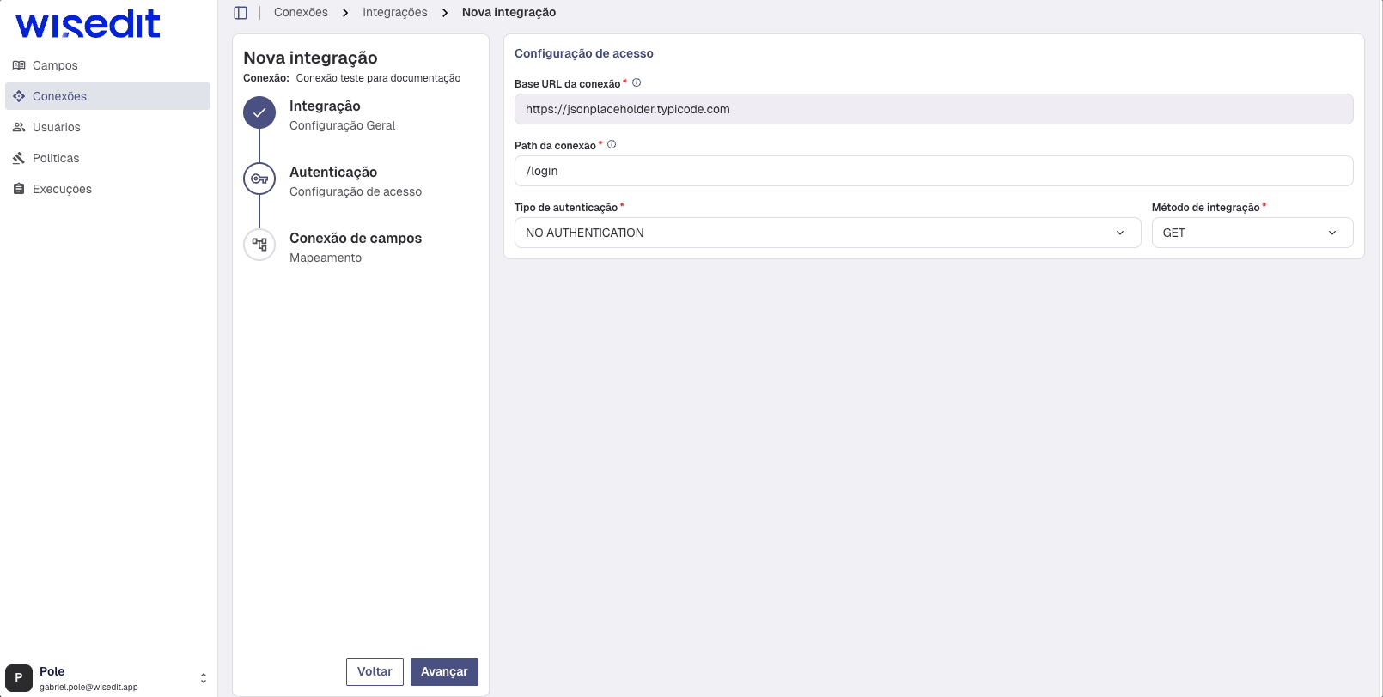This screenshot has height=697, width=1383.
Task: Click the Conexão de campos mapping icon
Action: pos(259,245)
